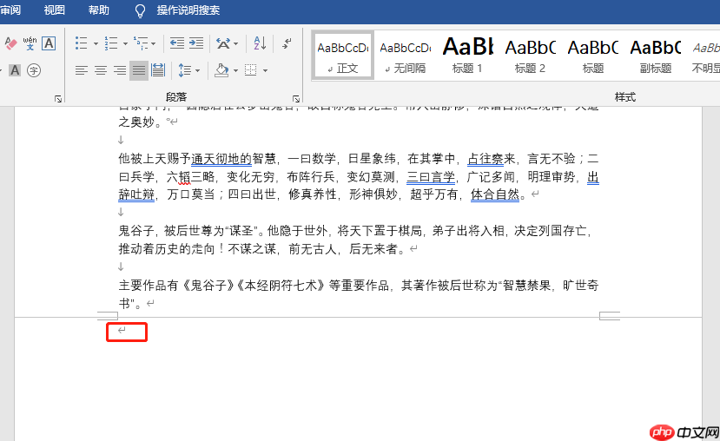
Task: Apply a numbered list
Action: 111,43
